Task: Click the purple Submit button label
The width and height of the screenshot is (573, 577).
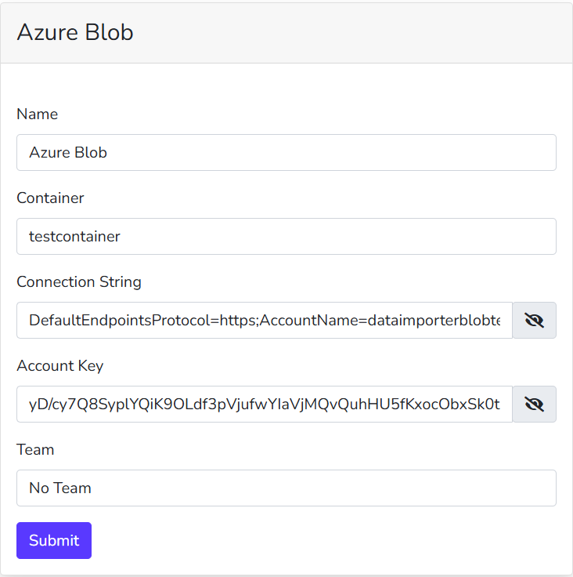Action: click(x=54, y=541)
